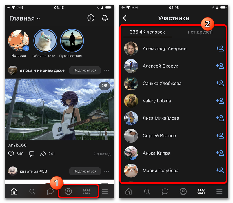Open the guitar girl post image
Viewport: 233px width, 203px height.
pyautogui.click(x=59, y=109)
